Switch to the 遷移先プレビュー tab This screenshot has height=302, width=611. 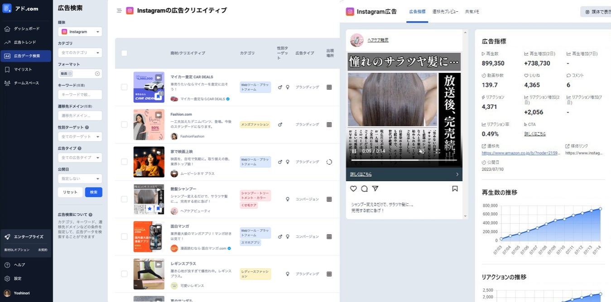tap(445, 11)
